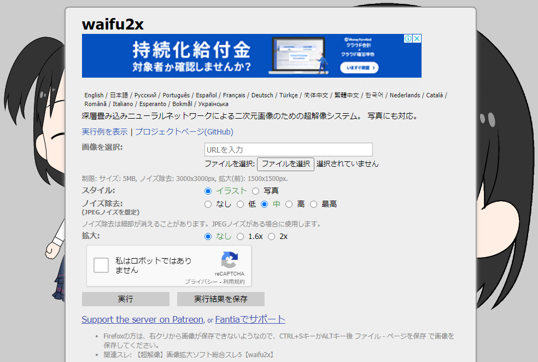
Task: Select the 写真 style radio button
Action: coord(255,191)
